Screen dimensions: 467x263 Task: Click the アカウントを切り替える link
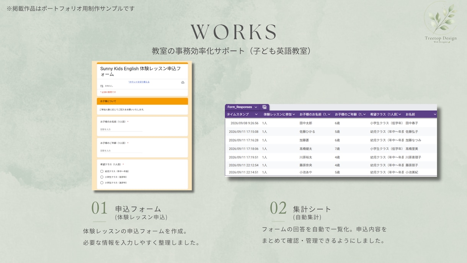click(139, 82)
